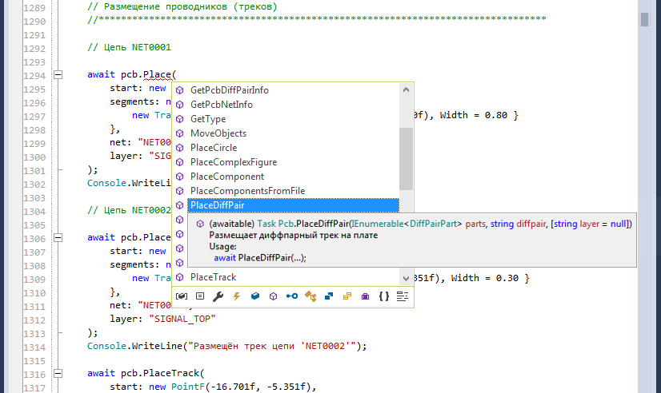661x393 pixels.
Task: Collapse the code block at line 1294
Action: coord(58,75)
